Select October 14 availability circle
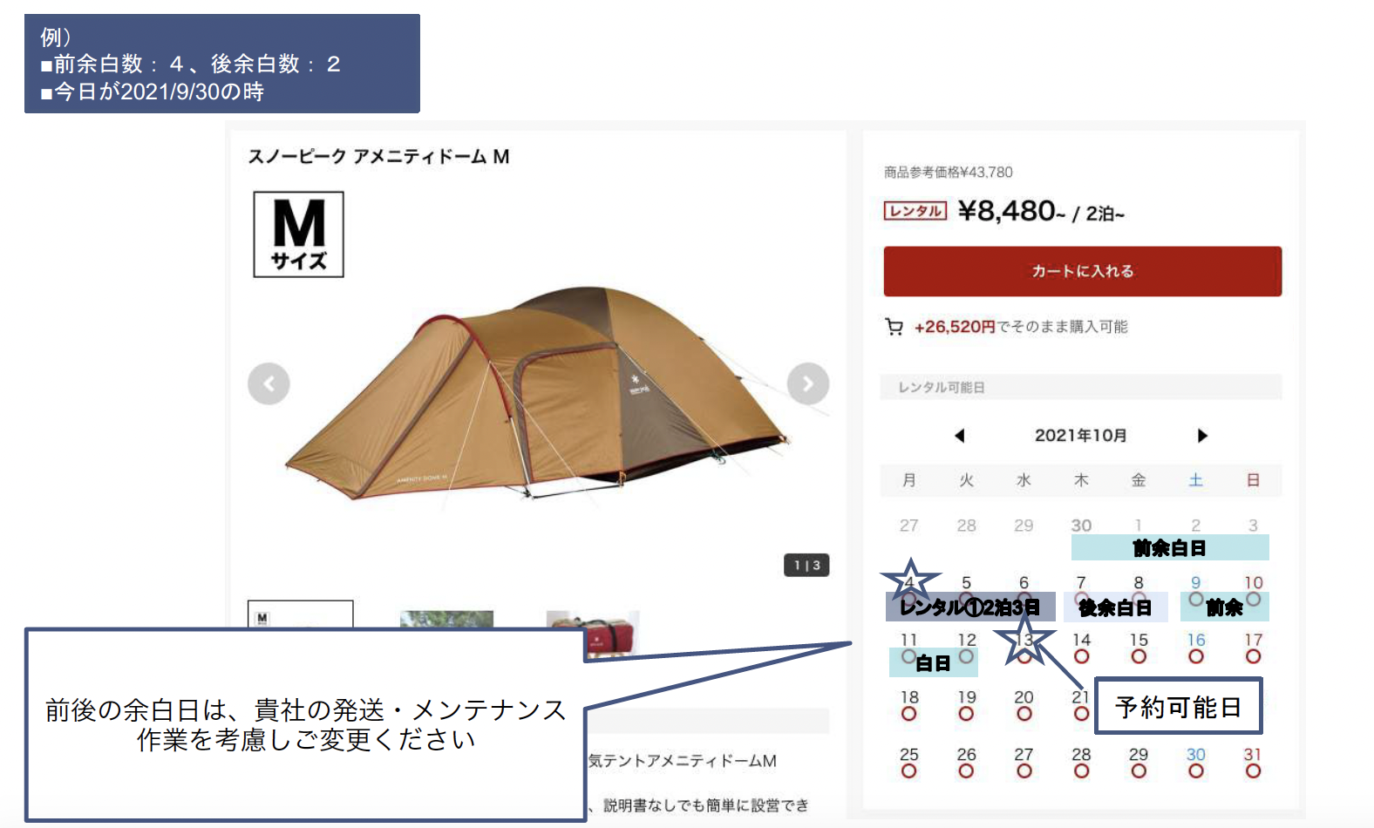This screenshot has height=828, width=1374. coord(1082,656)
